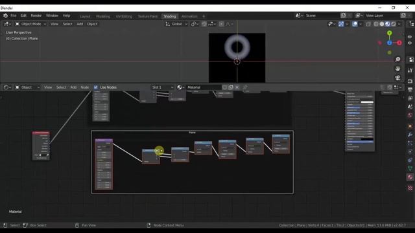Switch to the Modeling workspace tab
This screenshot has height=233, width=415.
click(x=103, y=16)
